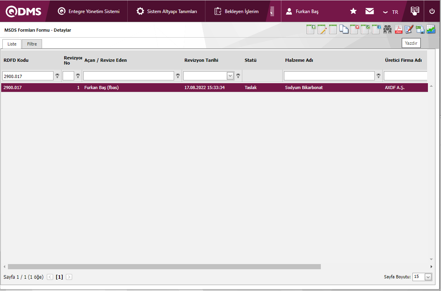Click the Üretici Firma Adı filter input

[x=405, y=76]
